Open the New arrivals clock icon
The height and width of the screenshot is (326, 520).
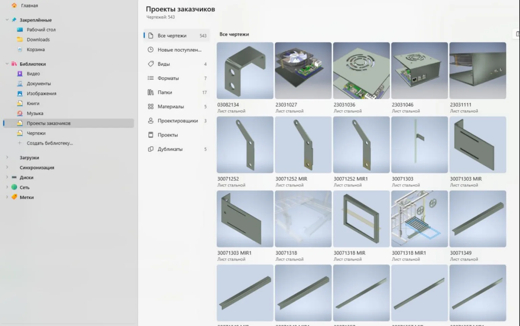point(151,49)
